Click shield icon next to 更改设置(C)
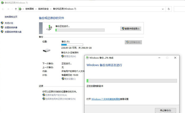 pos(63,79)
